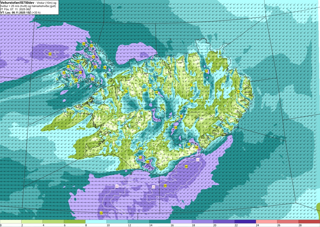The height and width of the screenshot is (227, 320).
Task: Click the gust label 31 on the map
Action: 126,91
